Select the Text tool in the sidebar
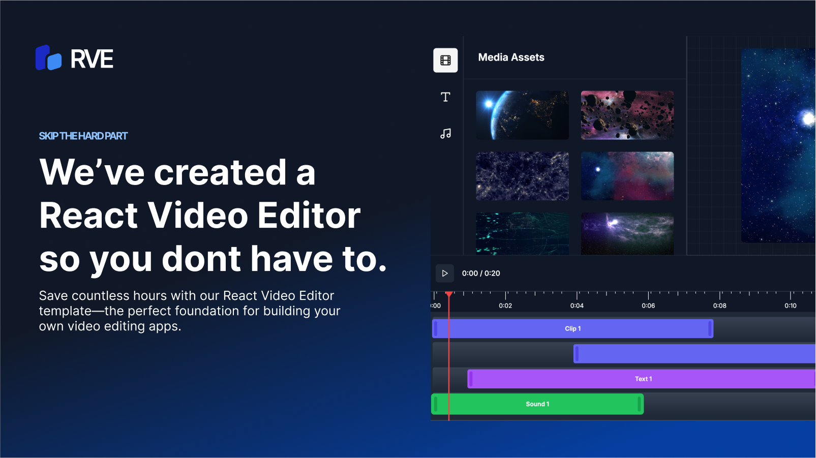Viewport: 816px width, 458px height. 445,97
